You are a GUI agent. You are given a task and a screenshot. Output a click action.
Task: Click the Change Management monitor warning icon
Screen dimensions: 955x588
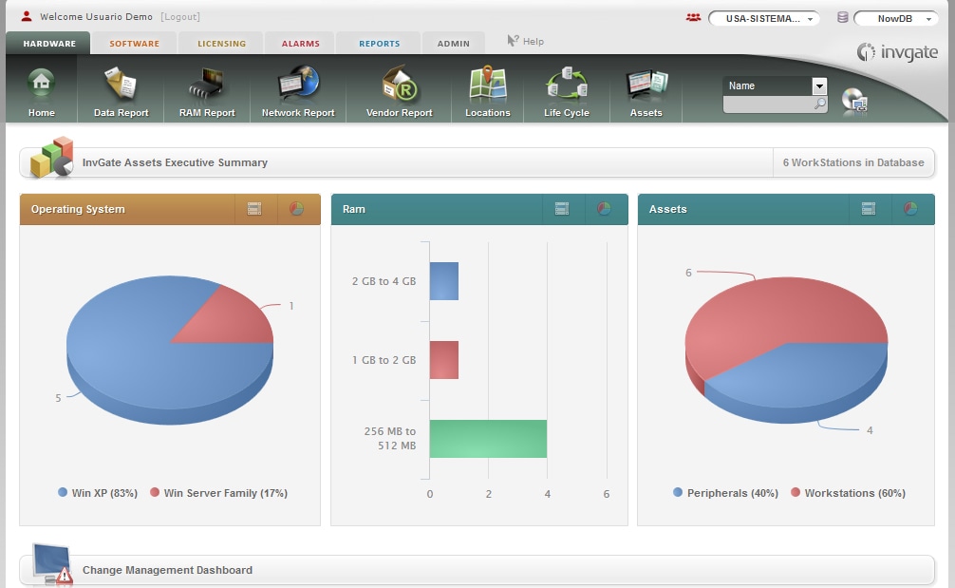[x=52, y=564]
